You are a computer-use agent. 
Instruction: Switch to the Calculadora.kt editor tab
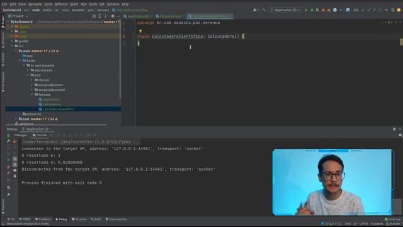click(170, 16)
